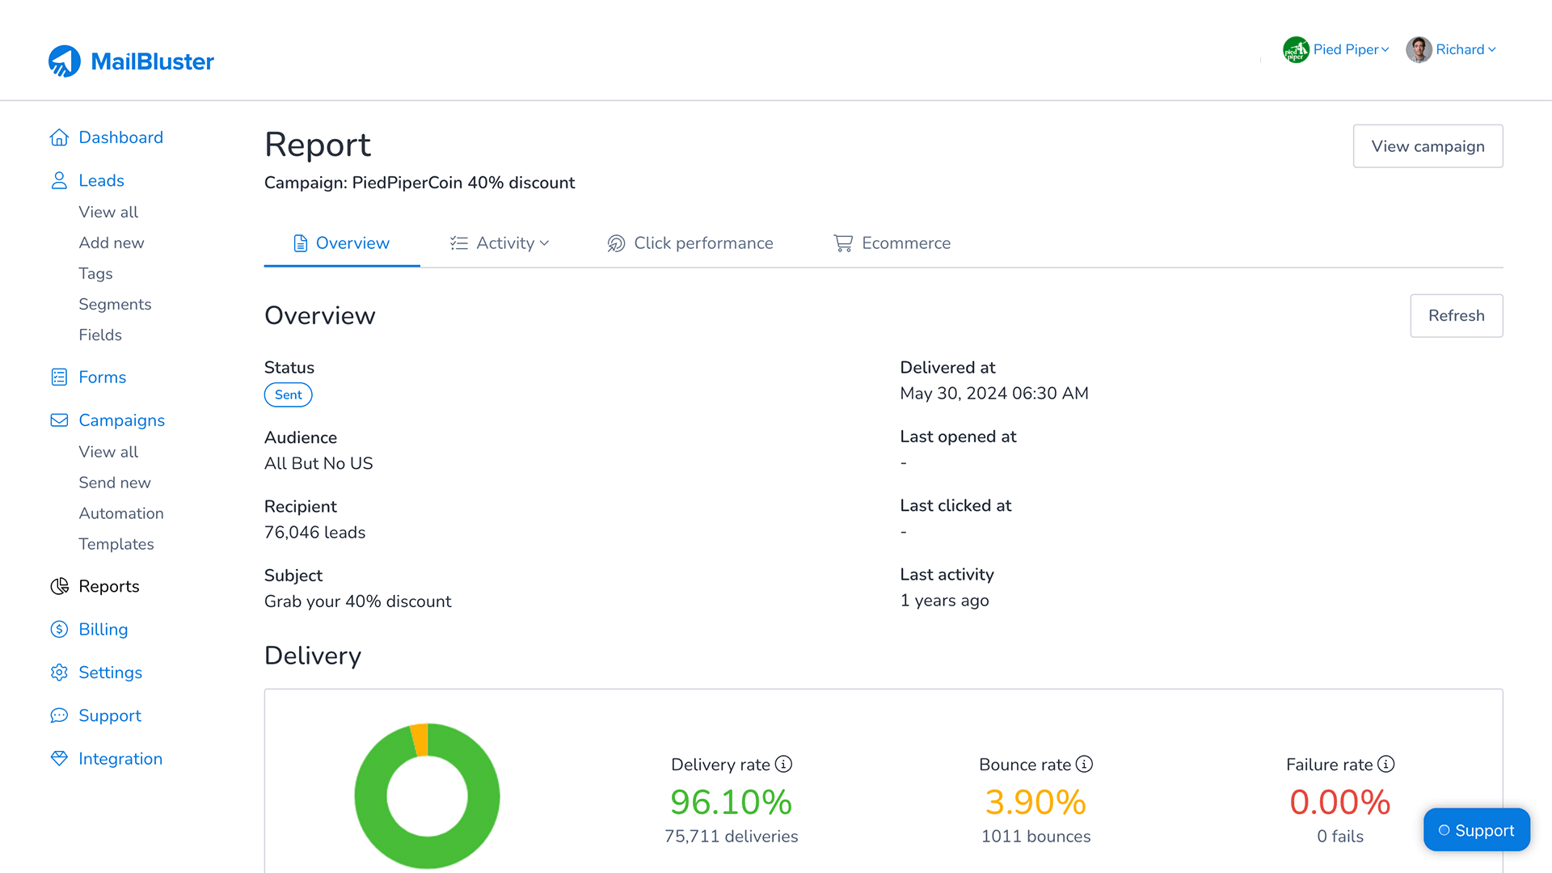Click the Campaigns envelope icon
This screenshot has height=873, width=1552.
[59, 420]
